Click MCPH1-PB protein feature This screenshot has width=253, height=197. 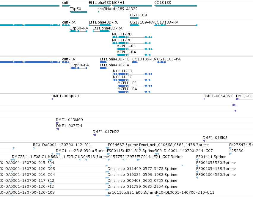pyautogui.click(x=135, y=86)
